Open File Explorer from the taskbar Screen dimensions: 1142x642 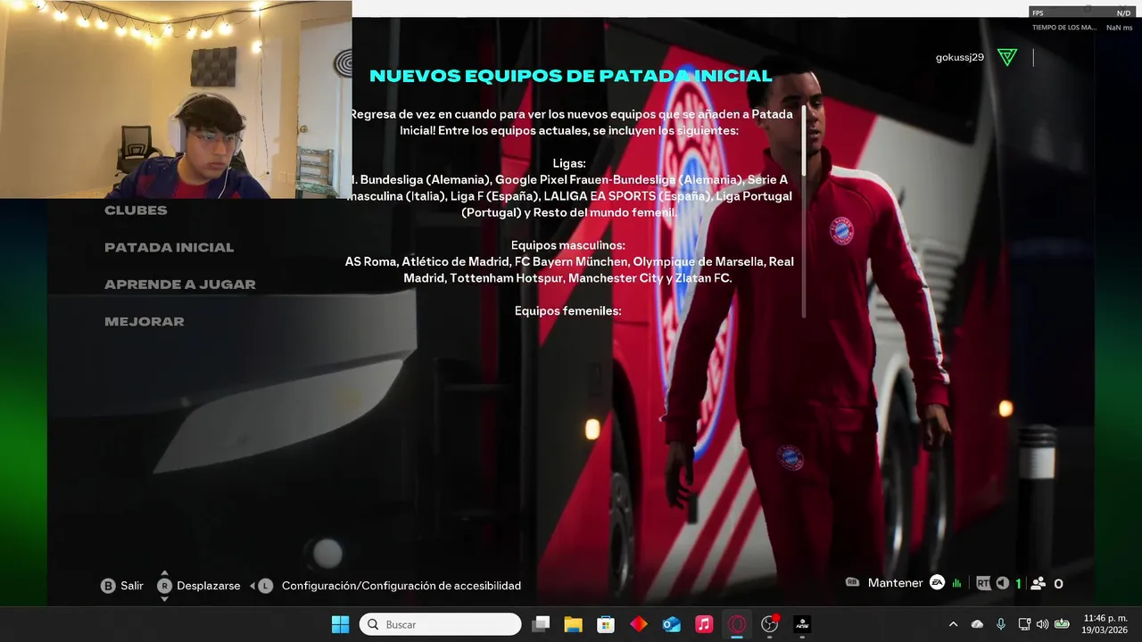pos(573,624)
